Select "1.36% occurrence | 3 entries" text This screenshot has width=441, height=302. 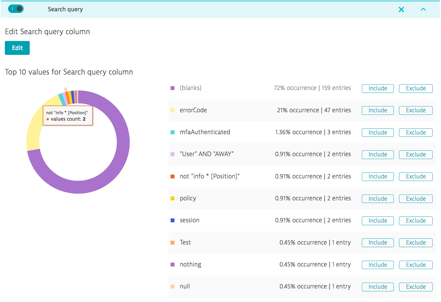click(x=313, y=132)
